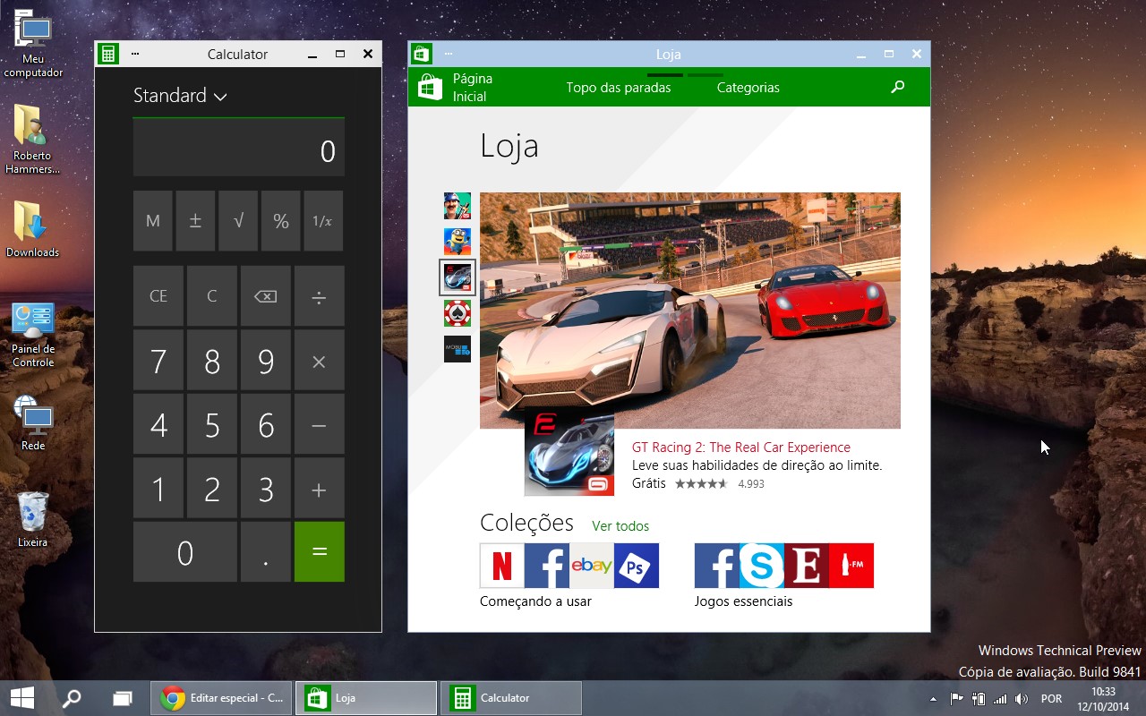
Task: Click the CE clear entry key
Action: [x=158, y=296]
